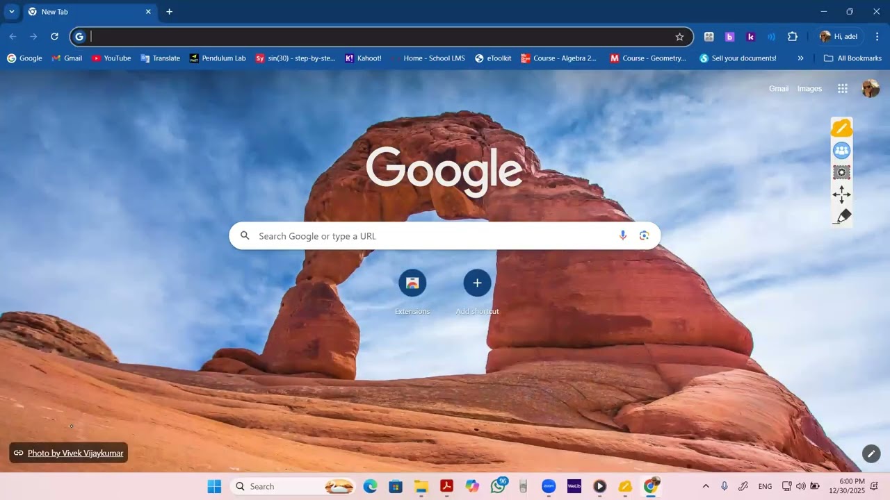
Task: Start voice search with the microphone
Action: (623, 235)
